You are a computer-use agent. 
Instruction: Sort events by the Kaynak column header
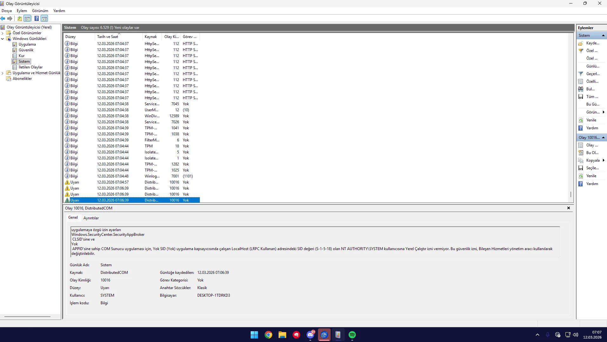tap(152, 37)
